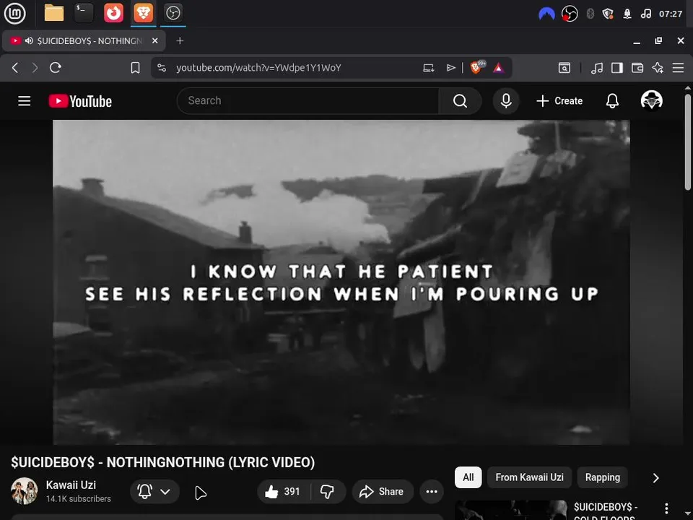Share this video
Image resolution: width=693 pixels, height=520 pixels.
(383, 491)
